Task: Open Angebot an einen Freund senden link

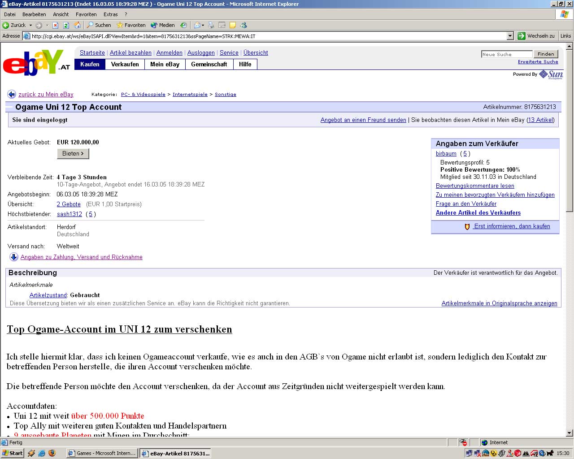Action: tap(363, 120)
